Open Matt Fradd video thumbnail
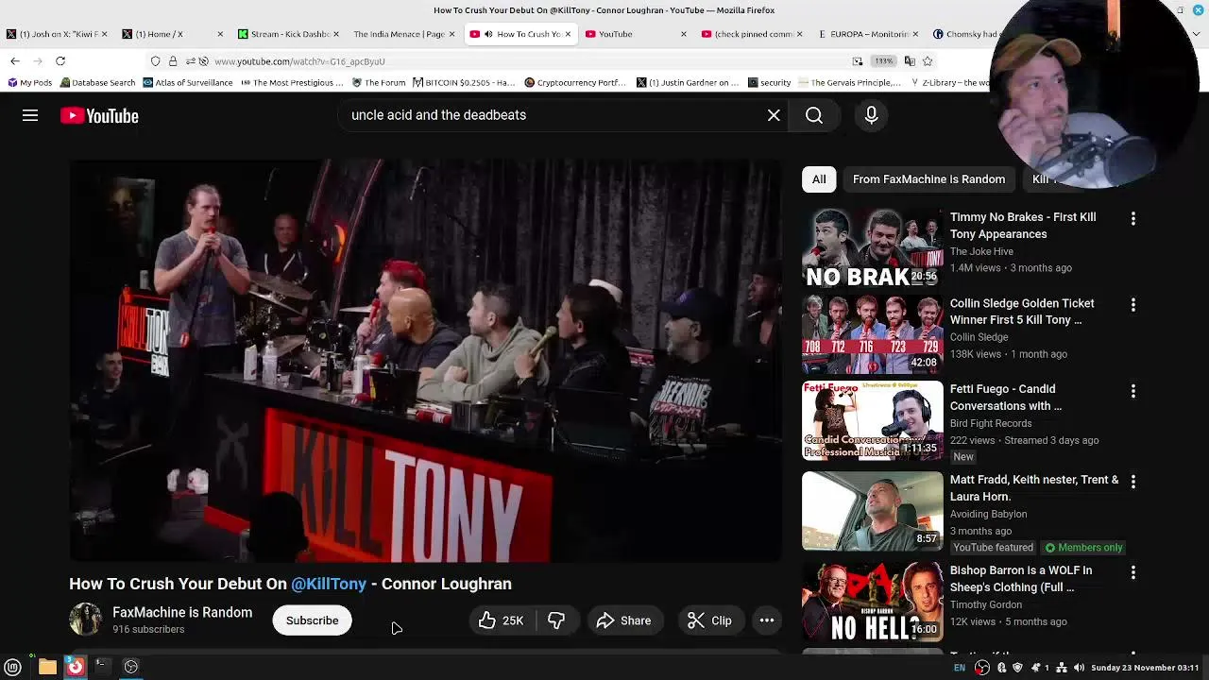 872,511
